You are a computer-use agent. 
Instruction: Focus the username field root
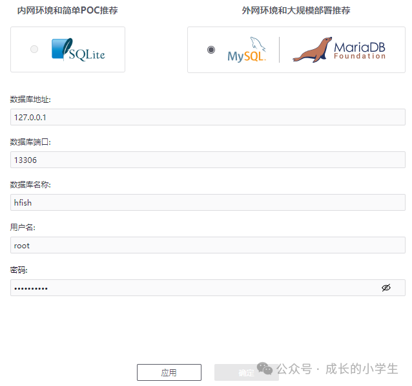208,245
